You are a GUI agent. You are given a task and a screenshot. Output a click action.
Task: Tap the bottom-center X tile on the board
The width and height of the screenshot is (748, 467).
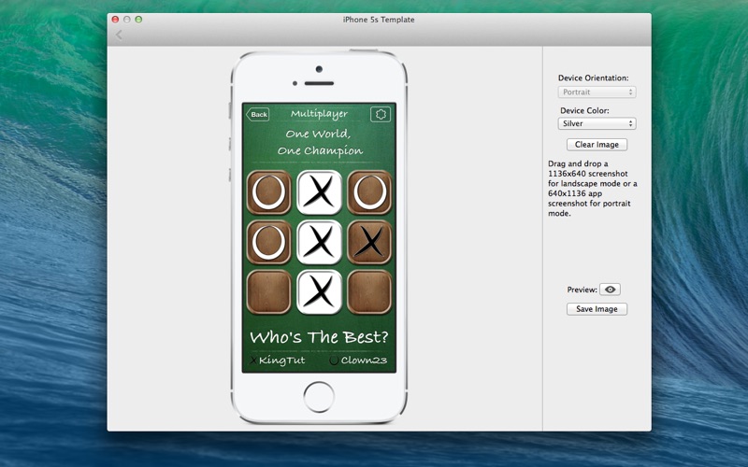[x=319, y=292]
